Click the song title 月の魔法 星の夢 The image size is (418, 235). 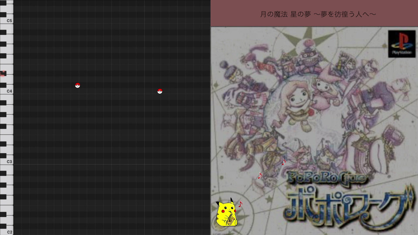click(286, 14)
